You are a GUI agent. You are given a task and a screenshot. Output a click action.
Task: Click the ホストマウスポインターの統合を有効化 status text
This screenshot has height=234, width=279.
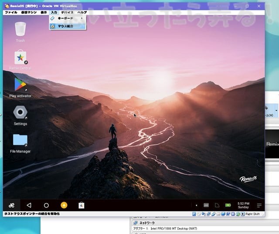point(32,214)
